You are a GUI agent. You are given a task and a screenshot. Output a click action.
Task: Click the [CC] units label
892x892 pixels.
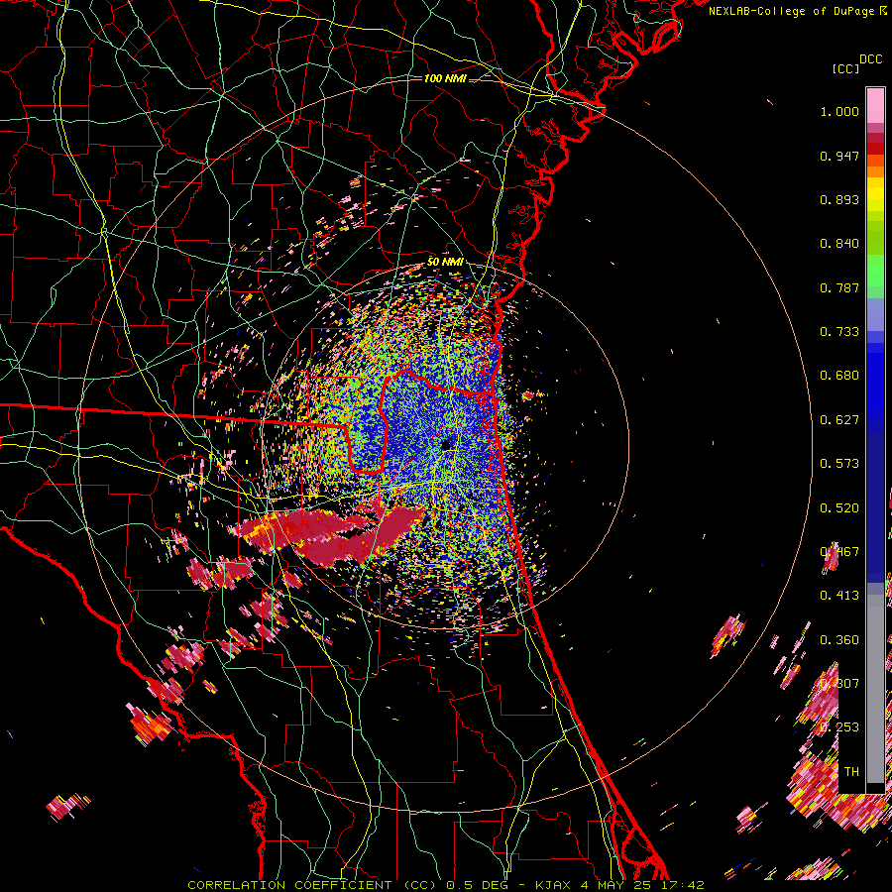(x=846, y=68)
